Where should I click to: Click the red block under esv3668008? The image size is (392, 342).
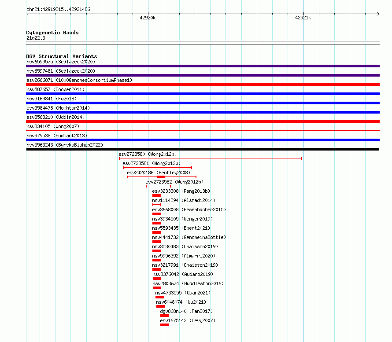[x=157, y=214]
